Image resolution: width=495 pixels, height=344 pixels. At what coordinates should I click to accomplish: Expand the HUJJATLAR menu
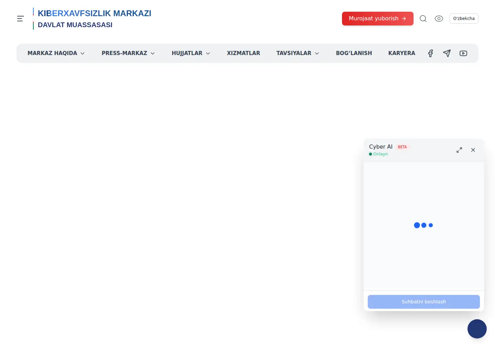pyautogui.click(x=191, y=53)
